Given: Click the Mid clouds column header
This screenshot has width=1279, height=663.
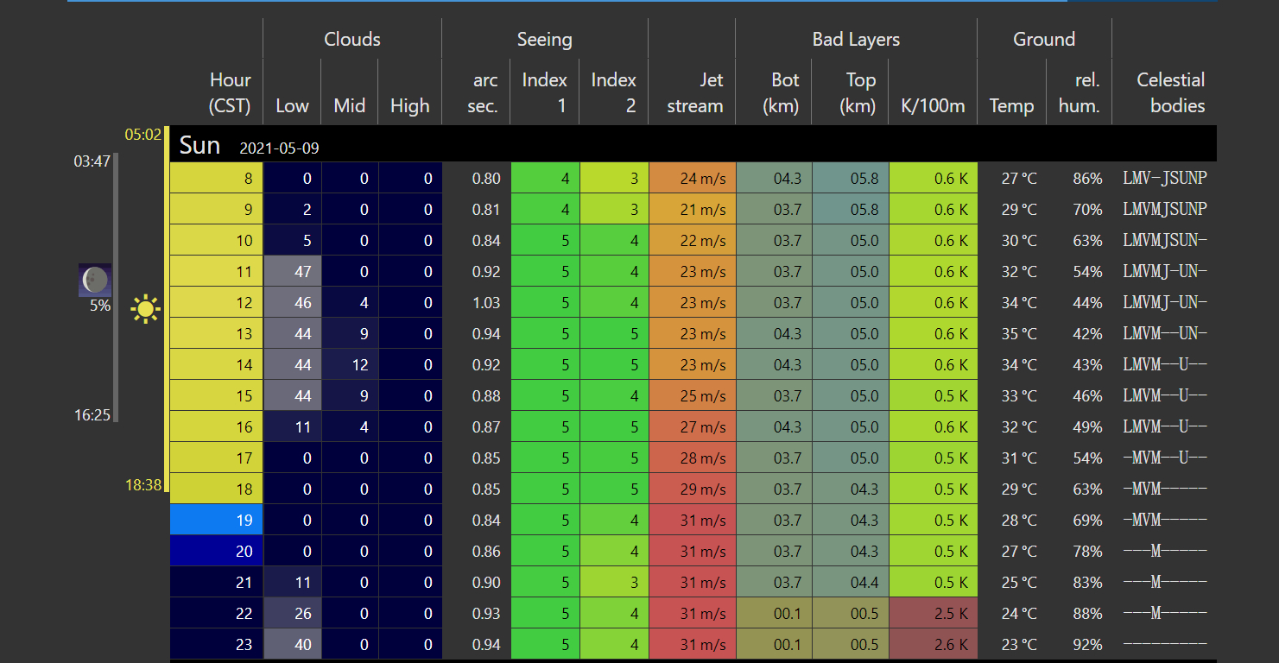Looking at the screenshot, I should [x=349, y=105].
